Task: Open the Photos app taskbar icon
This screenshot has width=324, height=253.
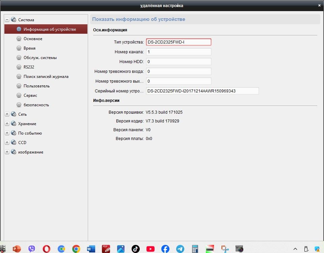Action: click(121, 249)
